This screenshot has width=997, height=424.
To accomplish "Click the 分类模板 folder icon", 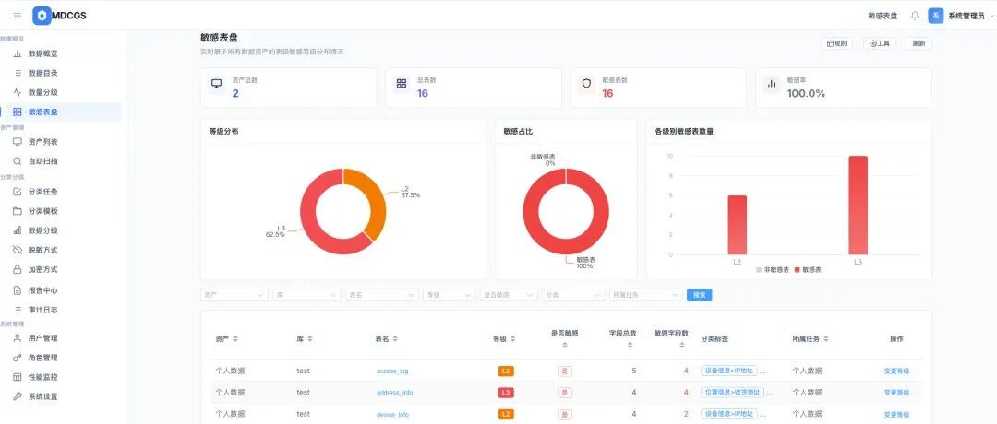I will coord(18,211).
